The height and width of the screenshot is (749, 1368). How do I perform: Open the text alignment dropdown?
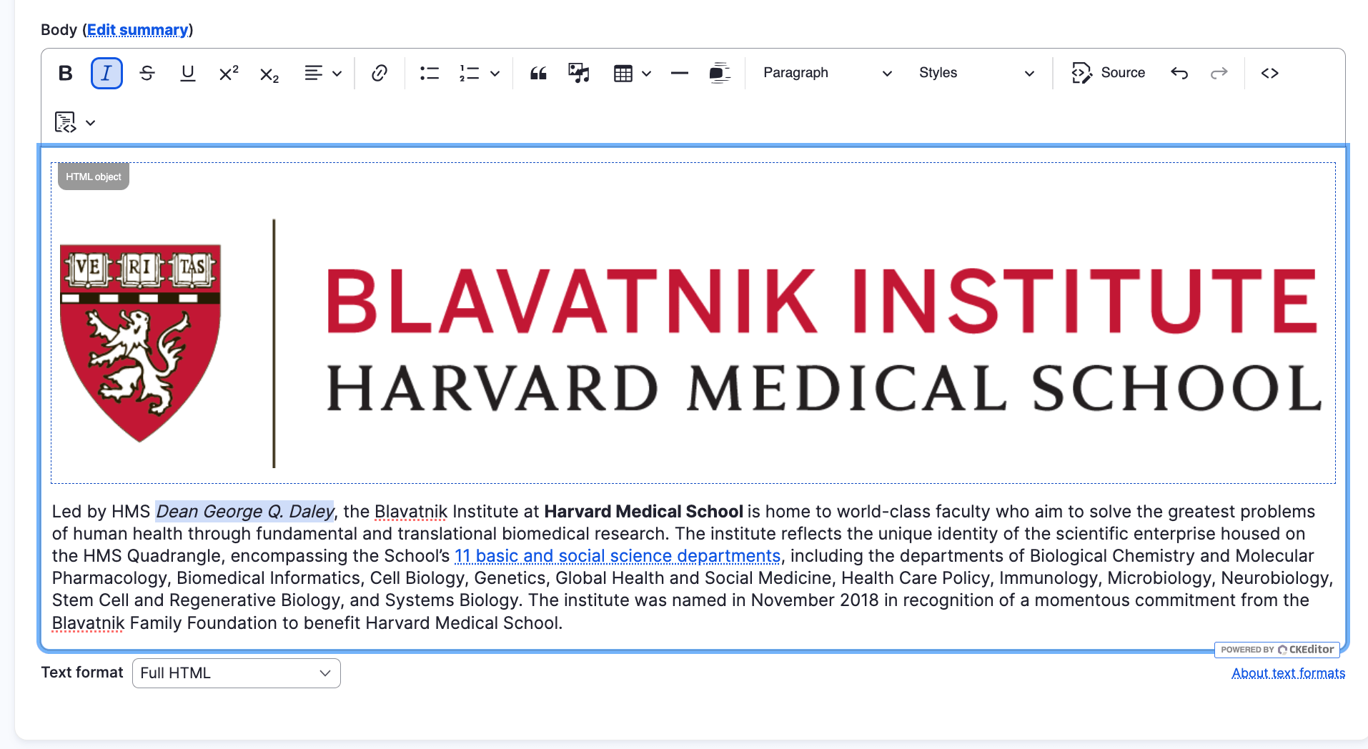(x=323, y=73)
